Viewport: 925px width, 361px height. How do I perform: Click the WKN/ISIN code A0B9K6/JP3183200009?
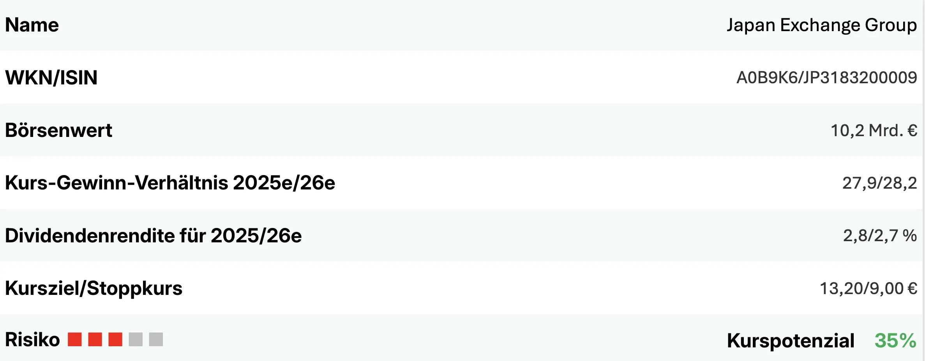[x=826, y=78]
